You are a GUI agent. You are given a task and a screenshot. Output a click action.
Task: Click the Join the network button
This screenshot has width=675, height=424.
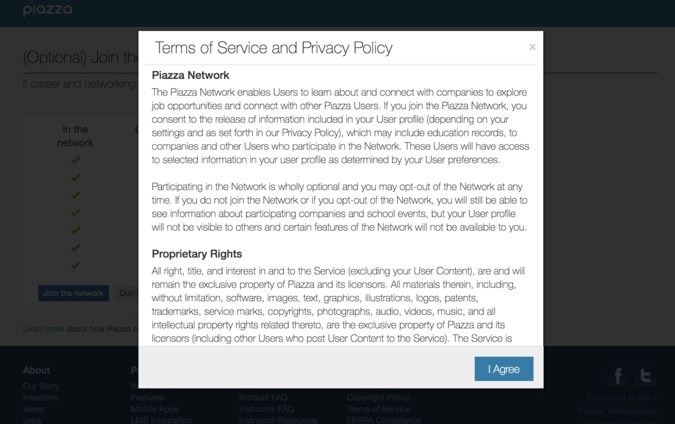pos(73,293)
